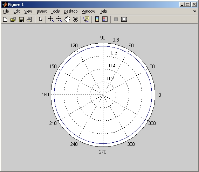Toggle the Edit Plot arrow tool
The height and width of the screenshot is (172, 199).
pyautogui.click(x=41, y=20)
